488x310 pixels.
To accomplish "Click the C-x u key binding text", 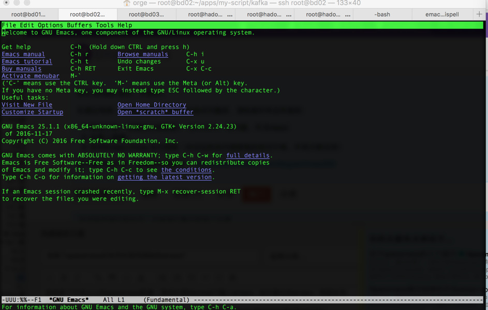I will tap(195, 61).
